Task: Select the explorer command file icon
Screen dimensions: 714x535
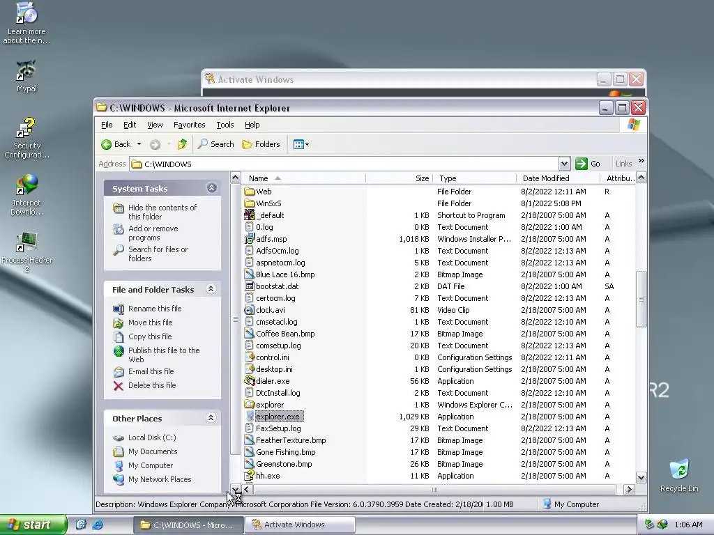Action: click(249, 405)
